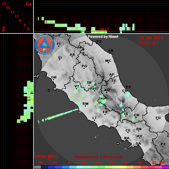The width and height of the screenshot is (169, 169).
Task: Select the date '14 Jan 2013'
Action: (x=151, y=38)
